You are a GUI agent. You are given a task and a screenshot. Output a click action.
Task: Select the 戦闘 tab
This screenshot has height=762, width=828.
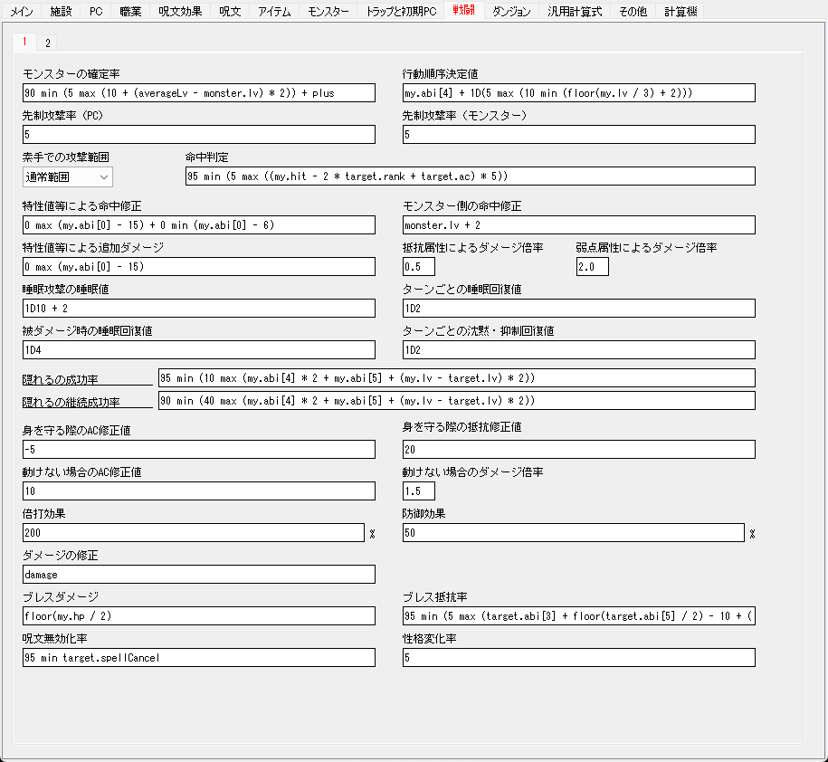coord(463,10)
